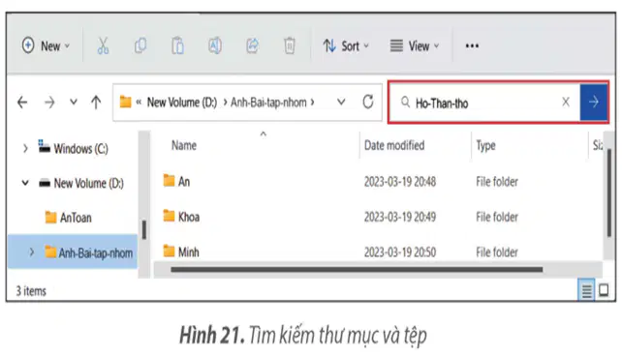Collapse the New Volume (D:) node

25,183
